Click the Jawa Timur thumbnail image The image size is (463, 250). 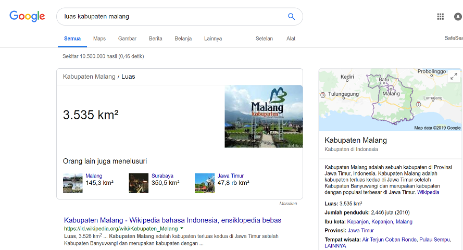click(205, 183)
